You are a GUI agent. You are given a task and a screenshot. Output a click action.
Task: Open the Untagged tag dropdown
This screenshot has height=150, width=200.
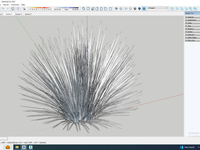pyautogui.click(x=158, y=8)
